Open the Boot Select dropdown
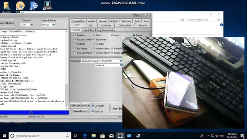This screenshot has width=247, height=139. [121, 61]
